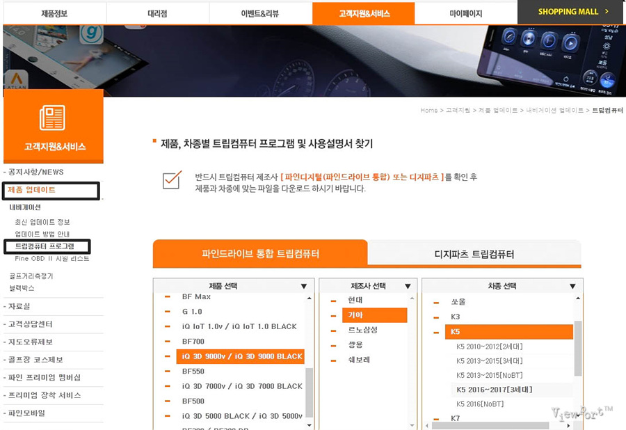This screenshot has height=430, width=626.
Task: Select BF Max in product list
Action: click(196, 296)
